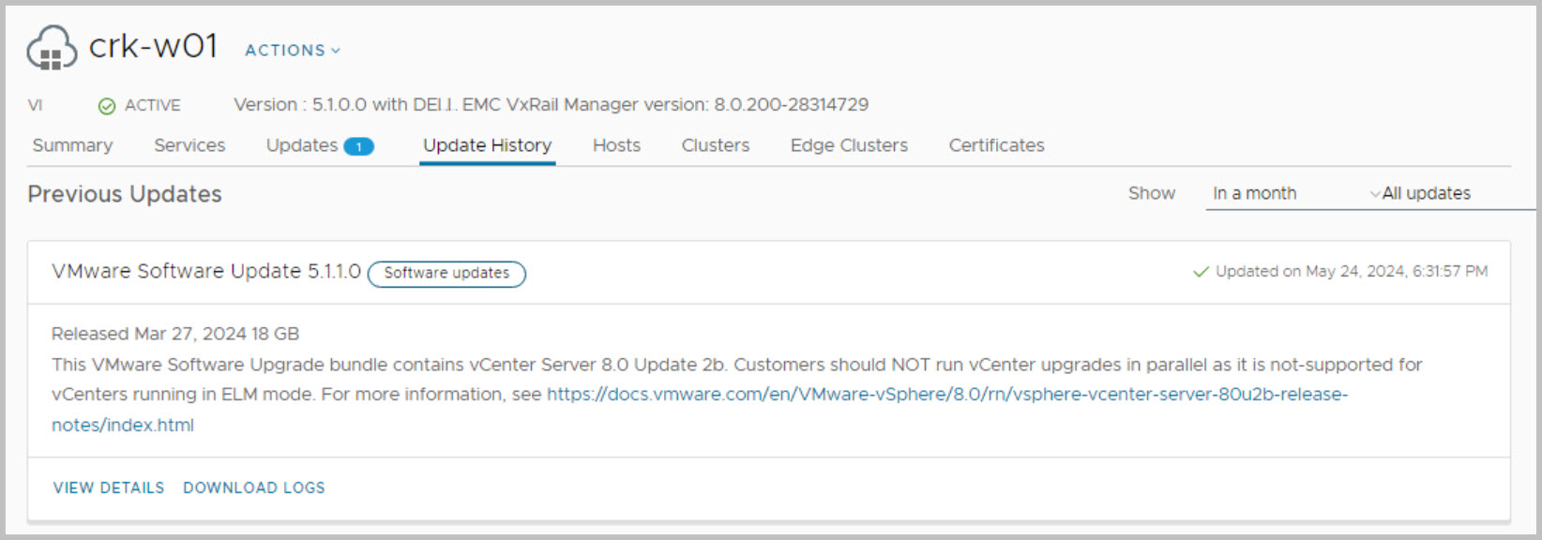View the Certificates tab
The width and height of the screenshot is (1542, 540).
point(996,145)
